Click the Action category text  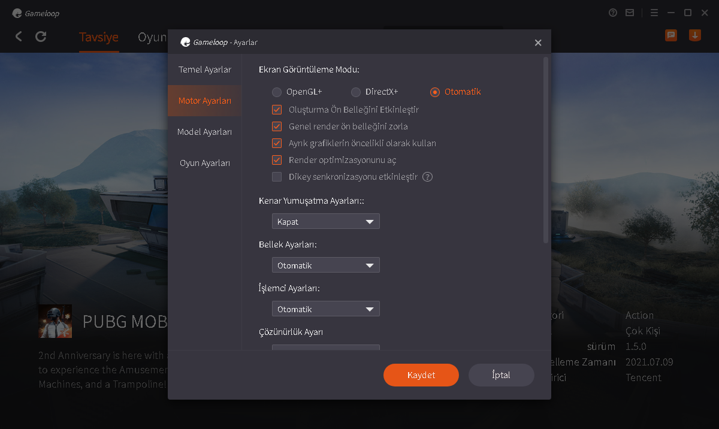pyautogui.click(x=639, y=315)
